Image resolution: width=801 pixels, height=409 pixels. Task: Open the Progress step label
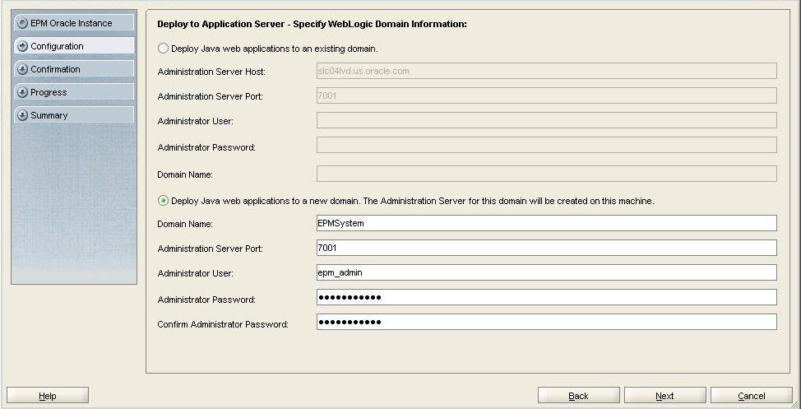(x=49, y=92)
